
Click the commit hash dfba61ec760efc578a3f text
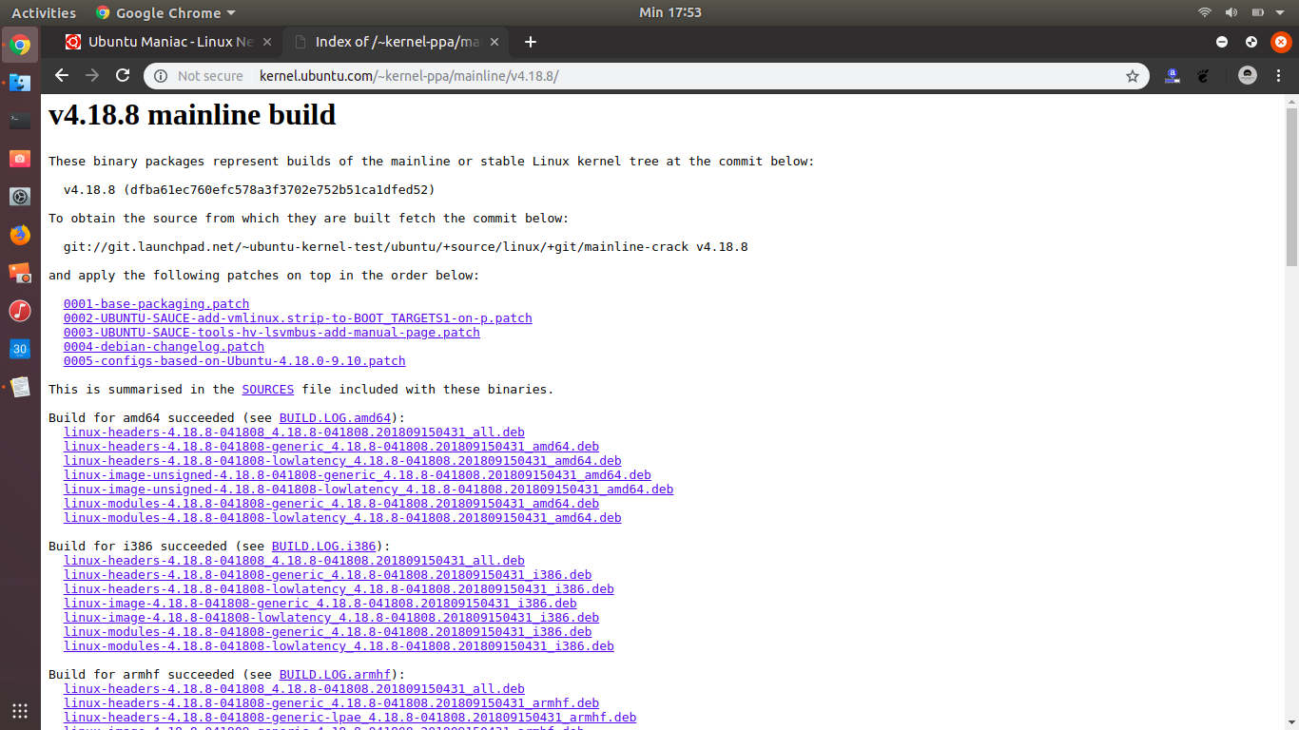[279, 190]
